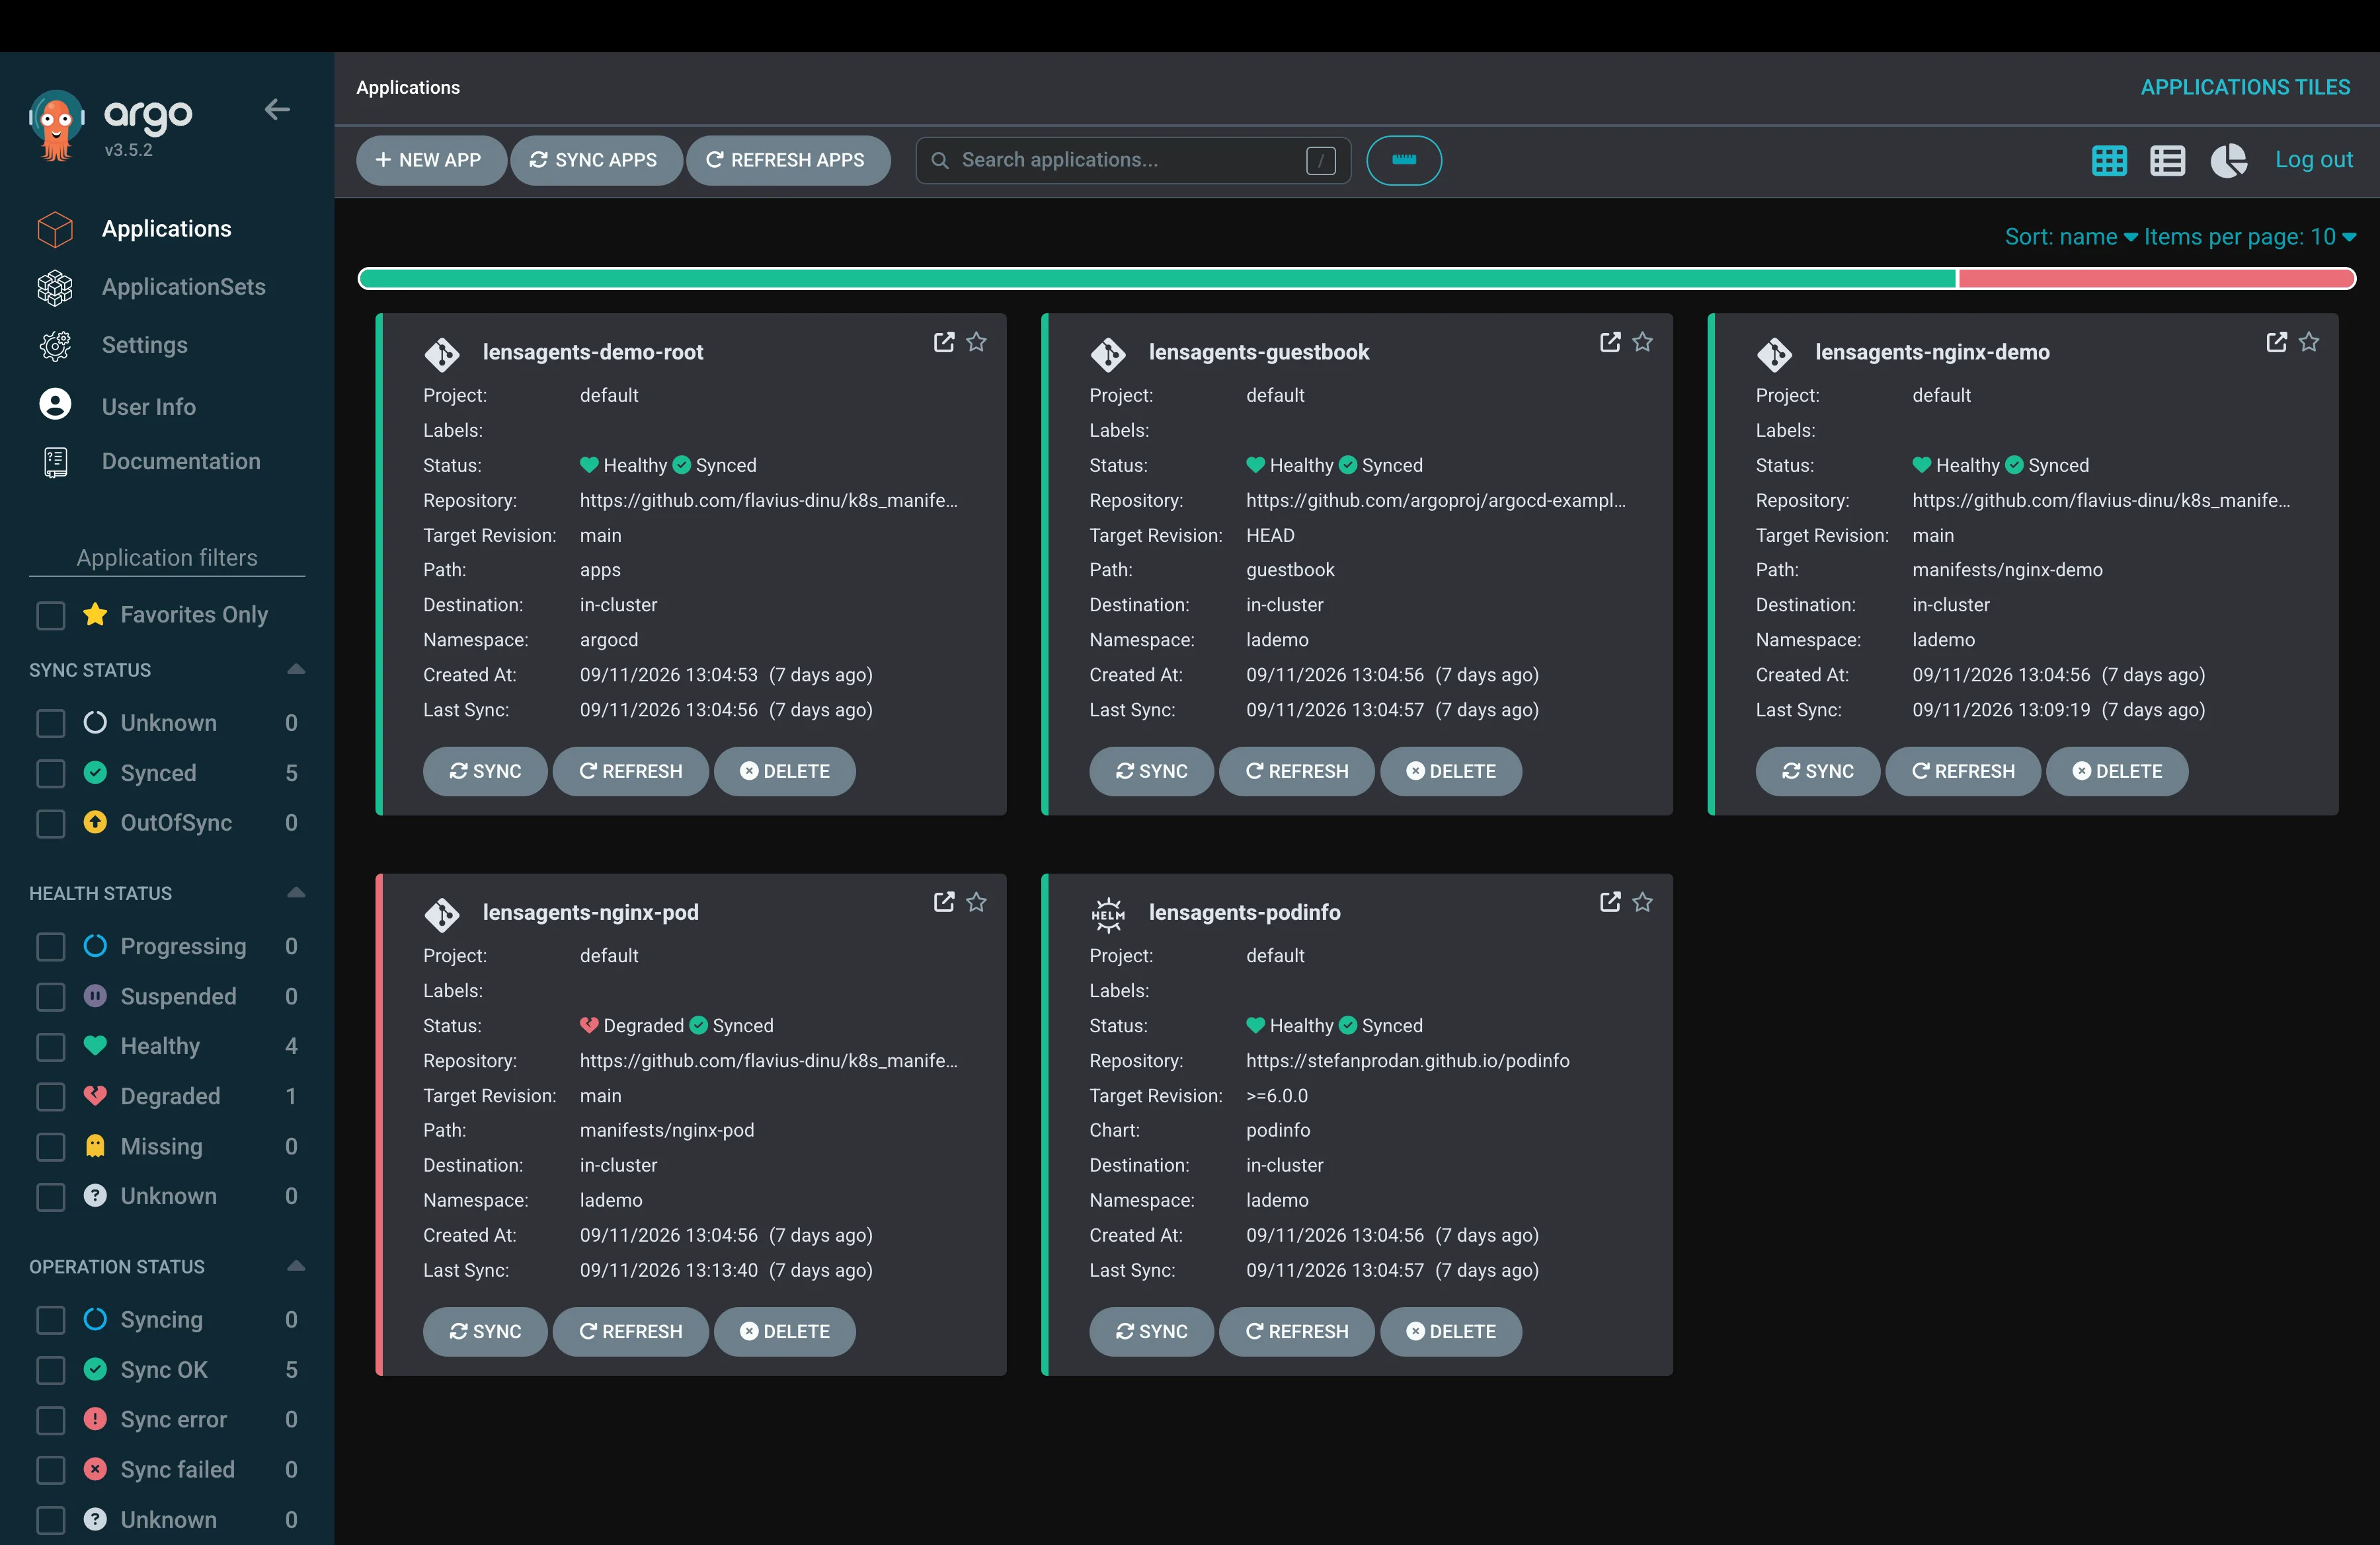The image size is (2380, 1545).
Task: Star the lensagents-podinfo application
Action: point(1643,901)
